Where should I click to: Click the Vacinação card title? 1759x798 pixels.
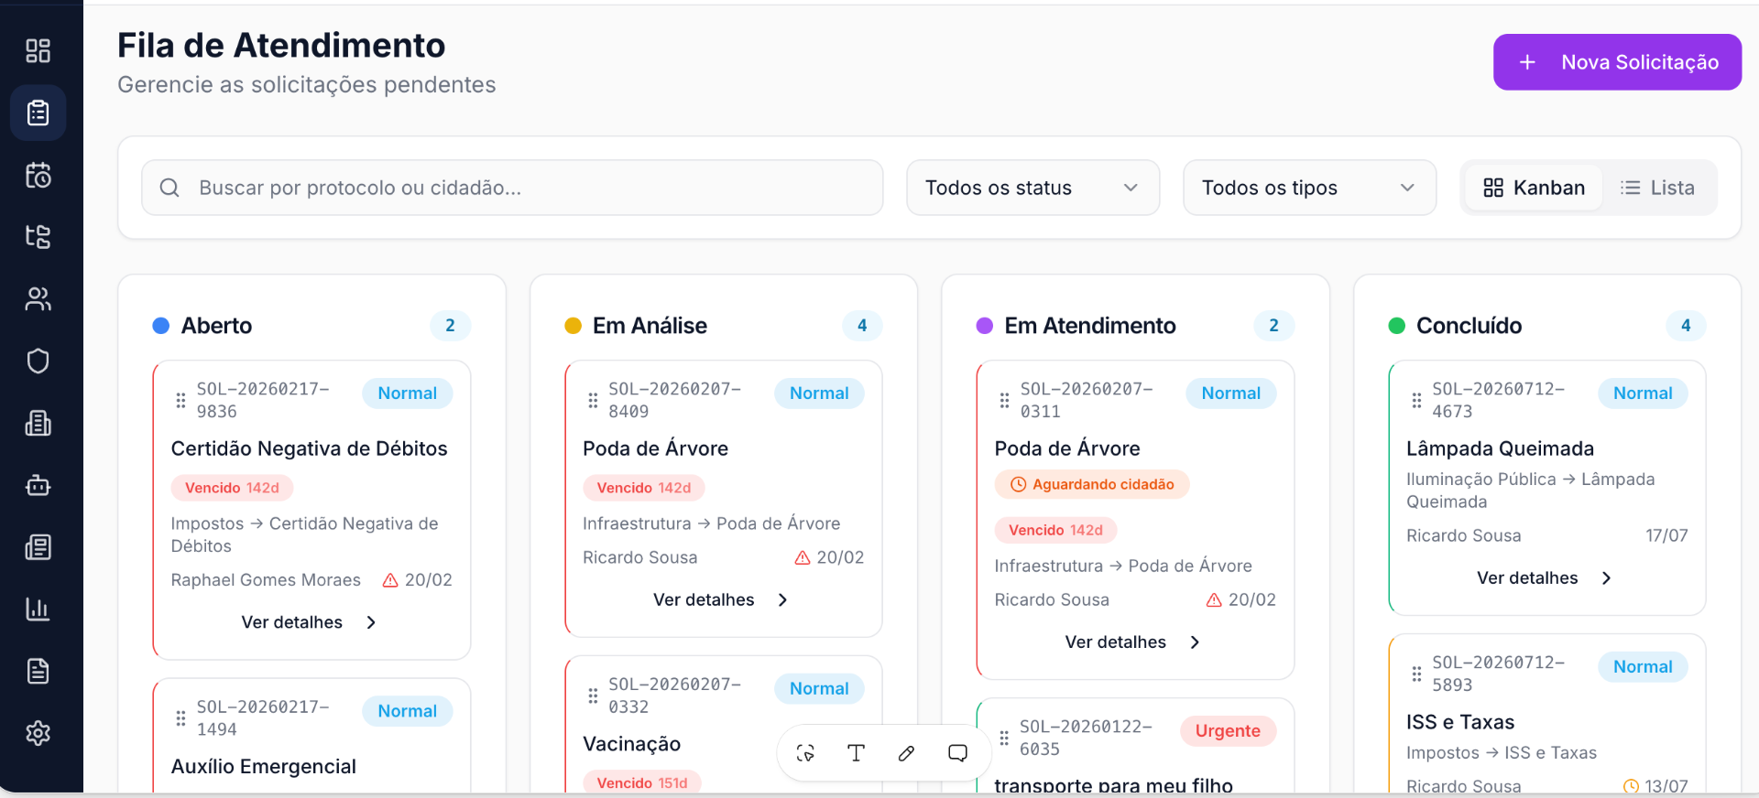click(632, 744)
